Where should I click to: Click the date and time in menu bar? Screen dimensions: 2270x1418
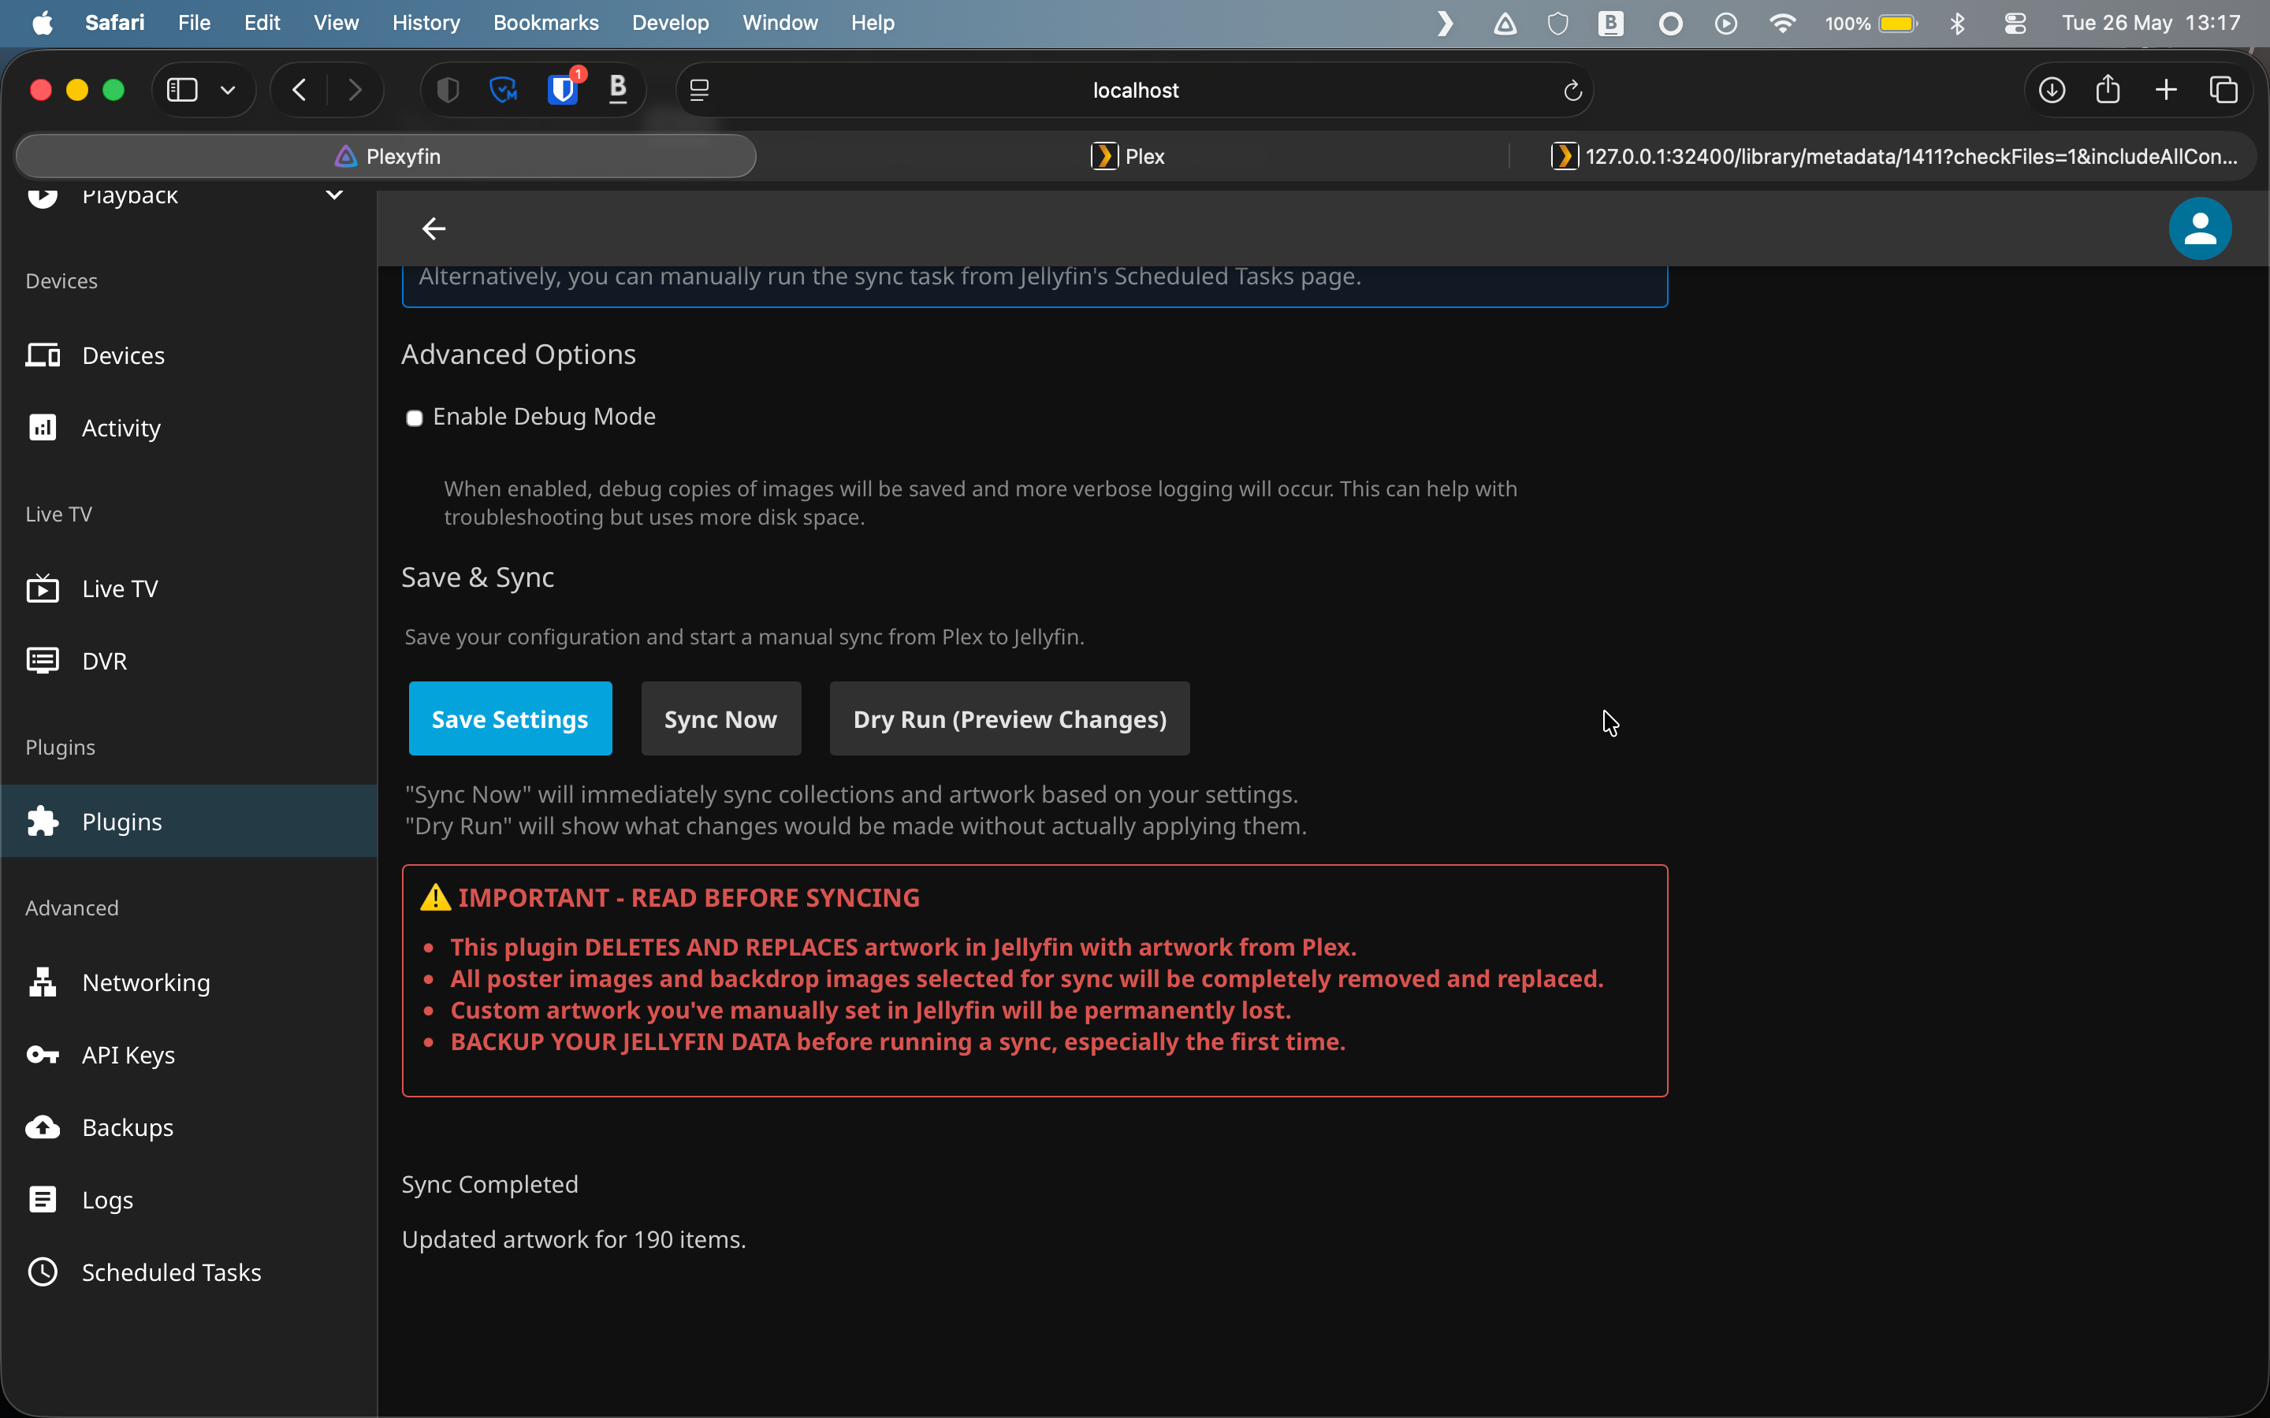[2150, 23]
